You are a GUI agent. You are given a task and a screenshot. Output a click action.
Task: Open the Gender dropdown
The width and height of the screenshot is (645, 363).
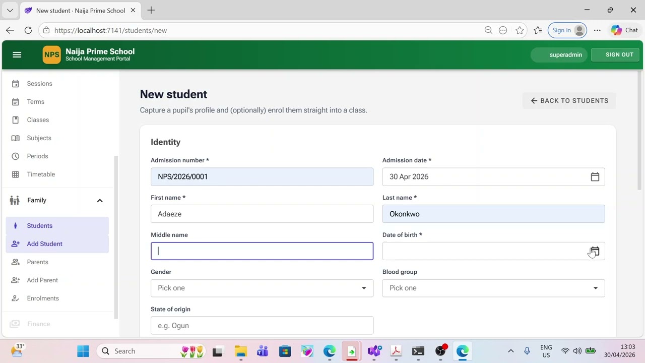(262, 288)
